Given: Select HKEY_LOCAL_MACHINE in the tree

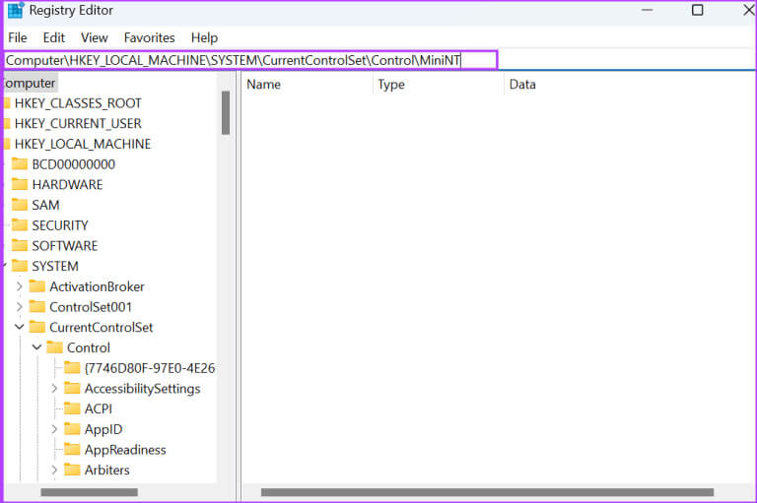Looking at the screenshot, I should pos(83,144).
